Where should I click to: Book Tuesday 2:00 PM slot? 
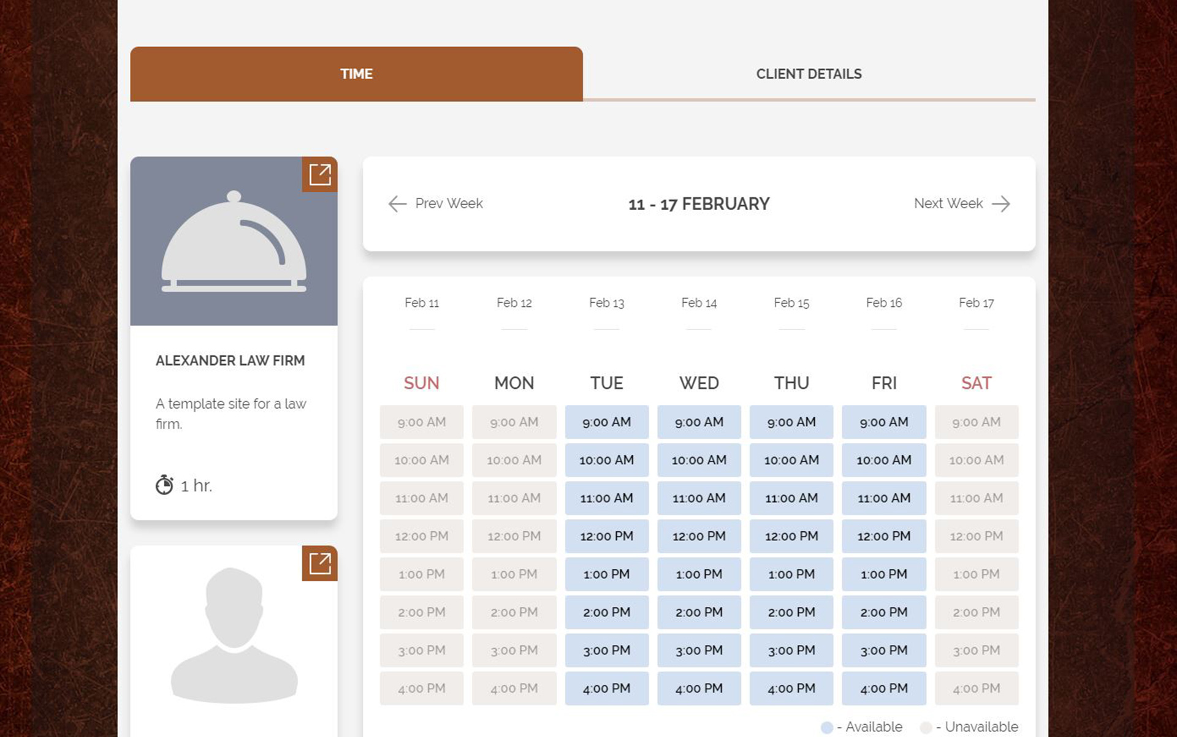tap(607, 612)
